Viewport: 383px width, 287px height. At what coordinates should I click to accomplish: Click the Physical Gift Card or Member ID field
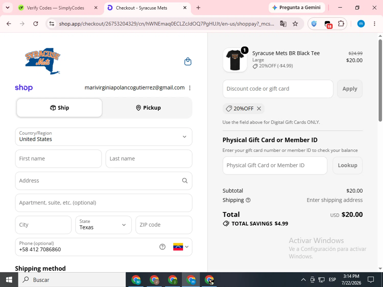pos(275,165)
